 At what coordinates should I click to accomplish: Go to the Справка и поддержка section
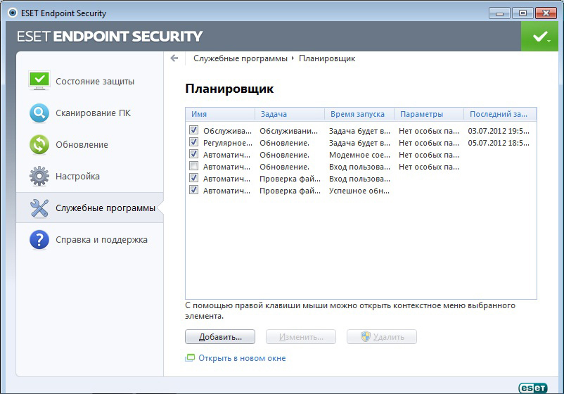[x=101, y=239]
